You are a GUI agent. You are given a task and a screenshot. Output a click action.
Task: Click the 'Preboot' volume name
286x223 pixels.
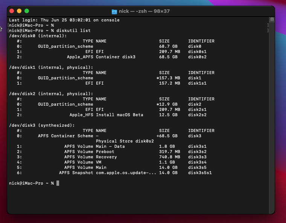(105, 152)
